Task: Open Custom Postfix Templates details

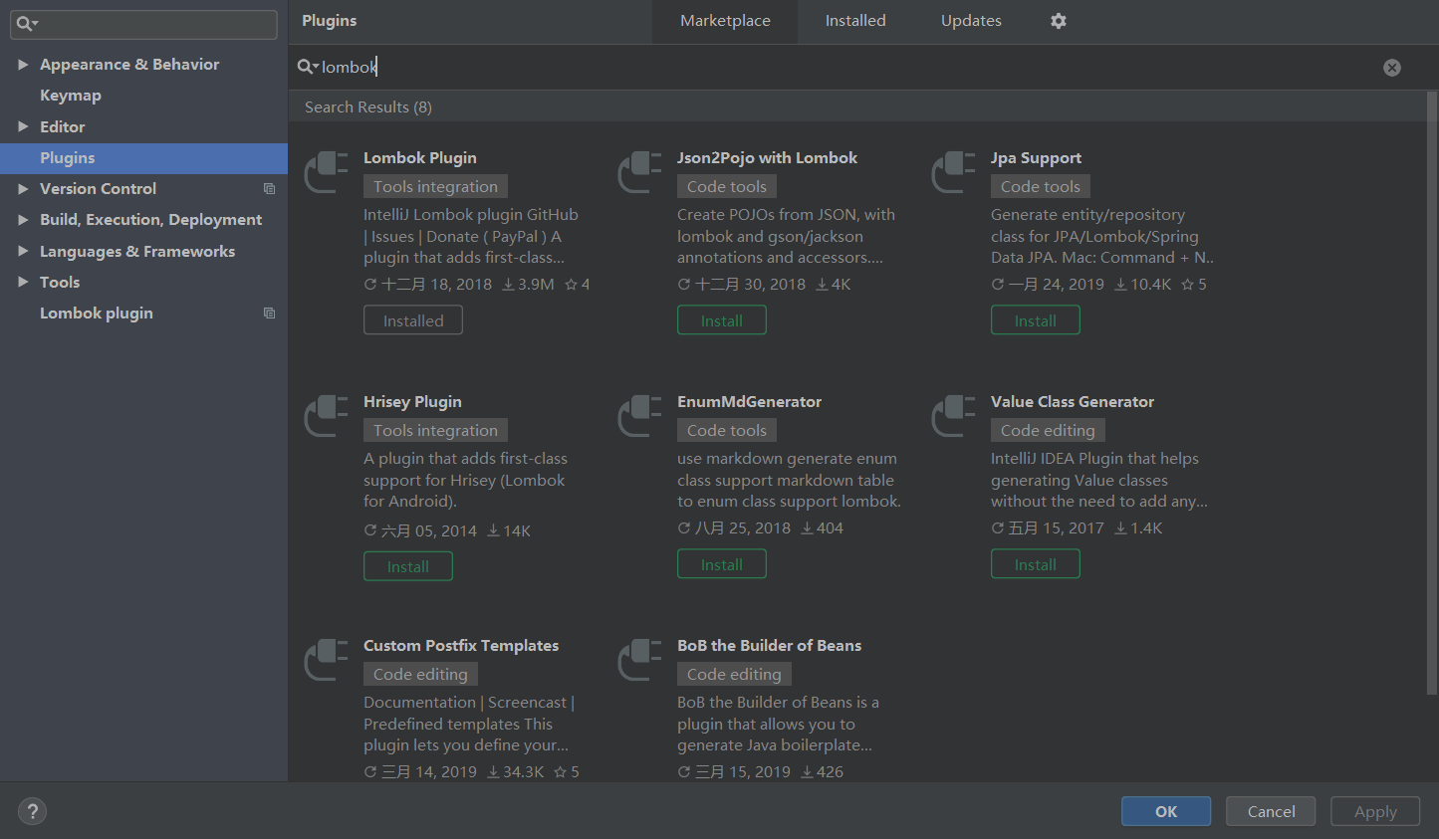Action: click(461, 646)
